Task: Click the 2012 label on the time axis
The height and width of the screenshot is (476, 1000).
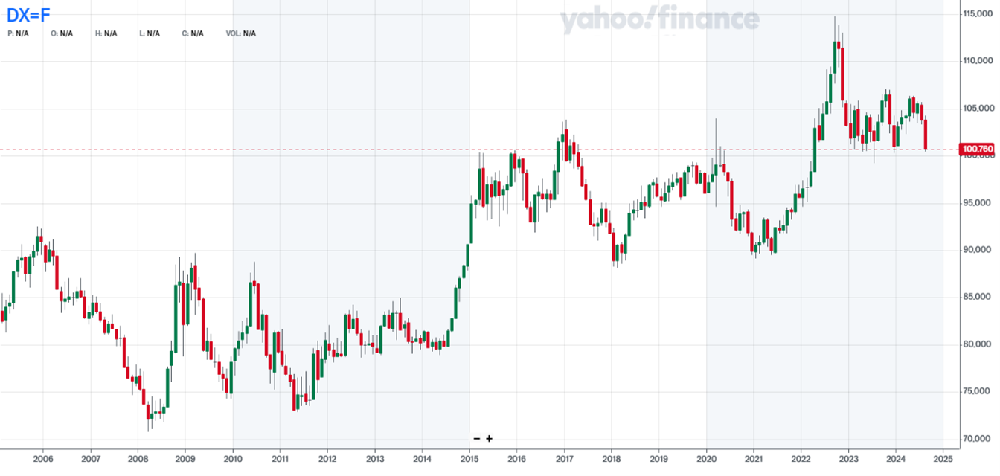Action: pos(327,460)
